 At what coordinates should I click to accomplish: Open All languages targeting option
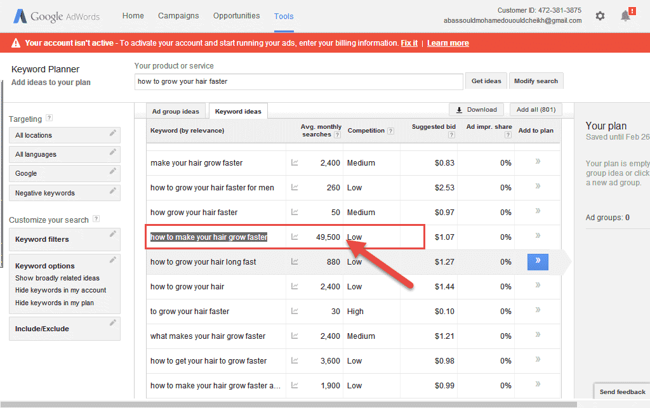65,154
